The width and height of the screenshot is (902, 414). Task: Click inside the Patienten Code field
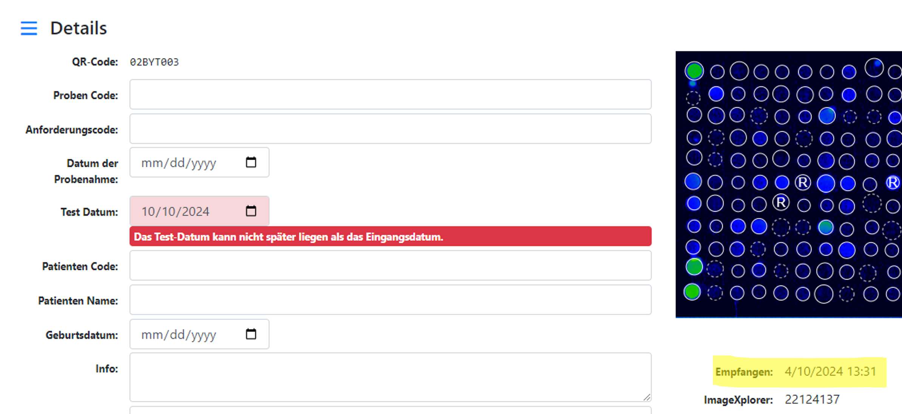coord(390,266)
